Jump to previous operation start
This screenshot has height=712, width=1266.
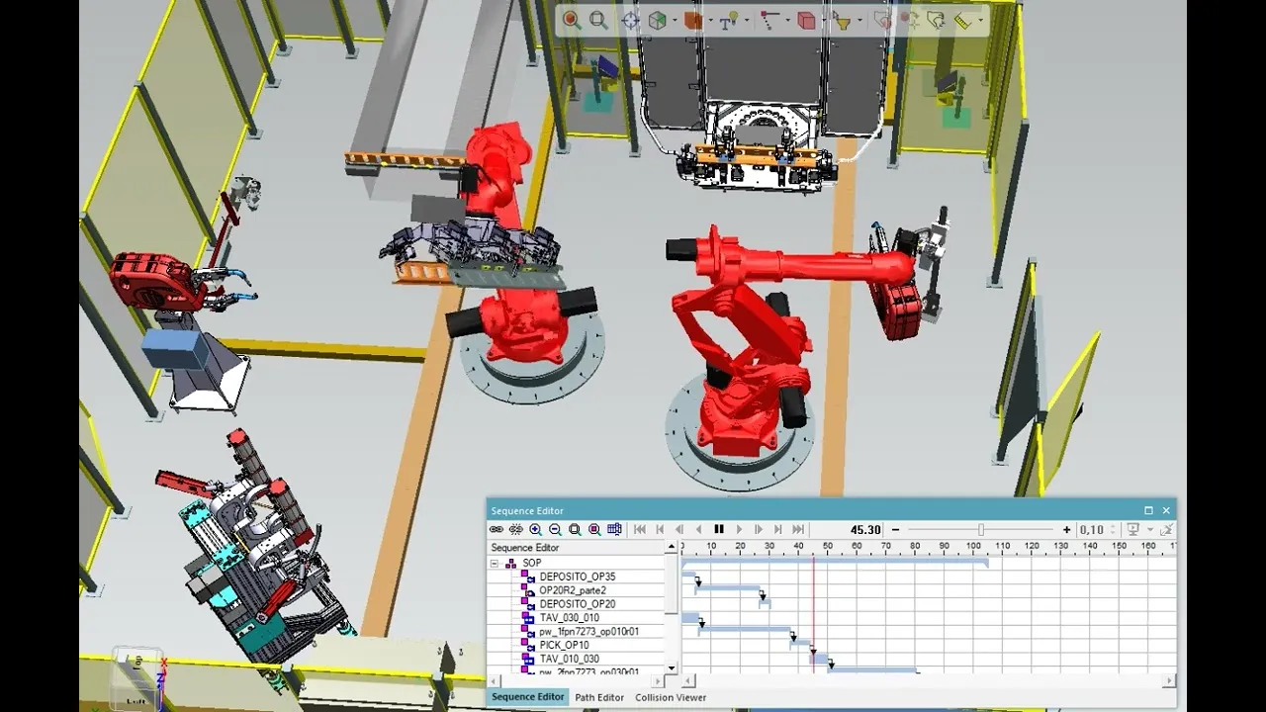coord(660,529)
